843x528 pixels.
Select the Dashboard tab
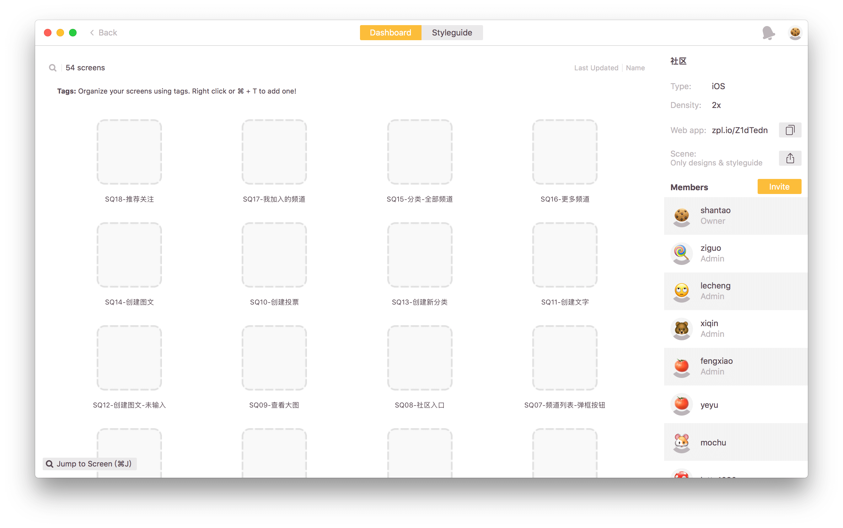point(390,33)
